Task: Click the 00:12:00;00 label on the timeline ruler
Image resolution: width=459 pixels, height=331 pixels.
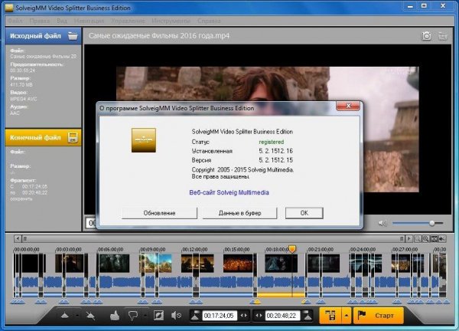Action: pyautogui.click(x=195, y=250)
